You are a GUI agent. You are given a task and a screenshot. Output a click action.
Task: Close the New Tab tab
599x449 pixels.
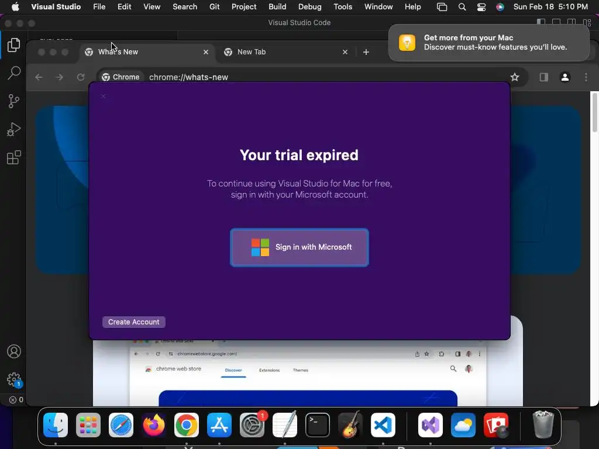(345, 52)
